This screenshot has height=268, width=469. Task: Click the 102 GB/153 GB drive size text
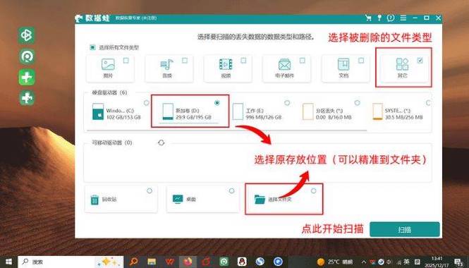pyautogui.click(x=123, y=117)
